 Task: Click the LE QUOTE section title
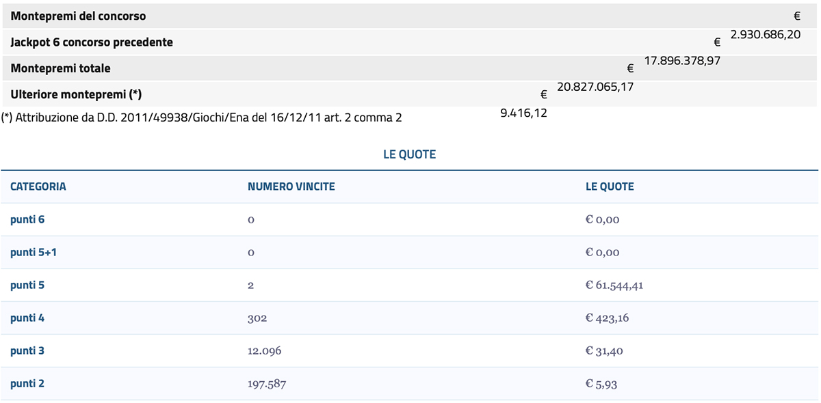410,154
